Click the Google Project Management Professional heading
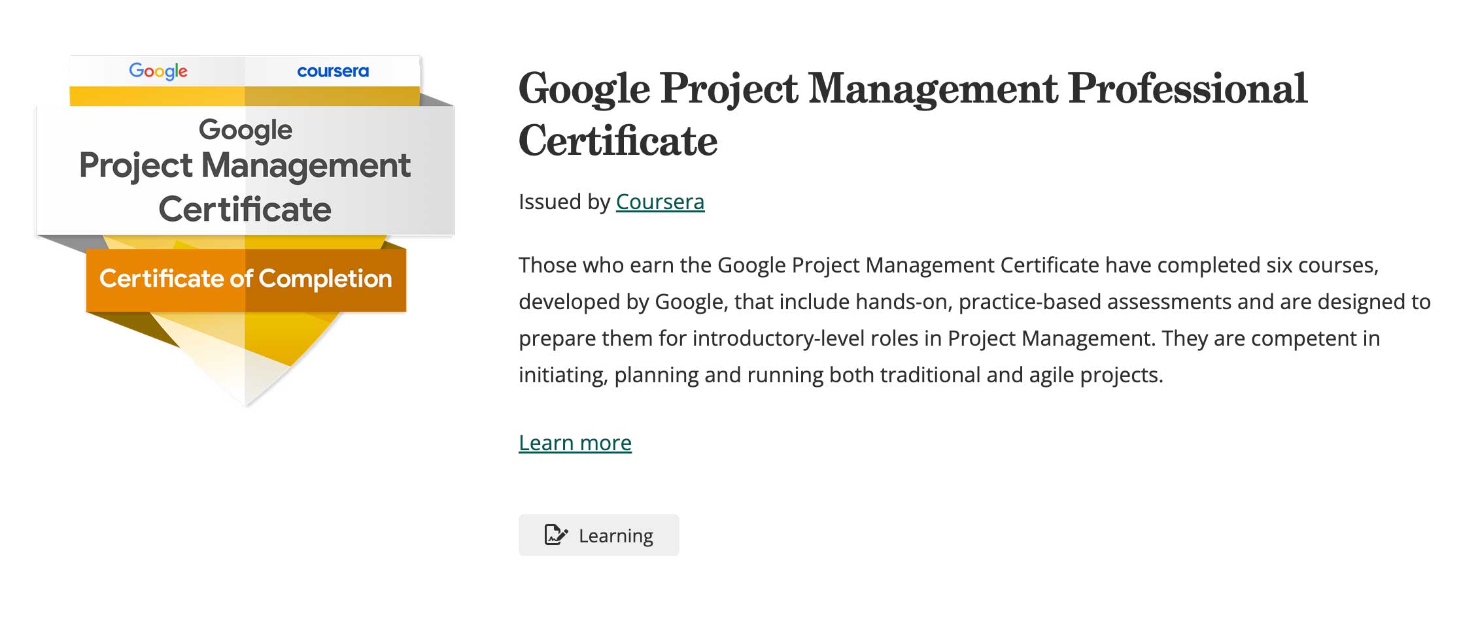Screen dimensions: 1478x626 point(912,89)
